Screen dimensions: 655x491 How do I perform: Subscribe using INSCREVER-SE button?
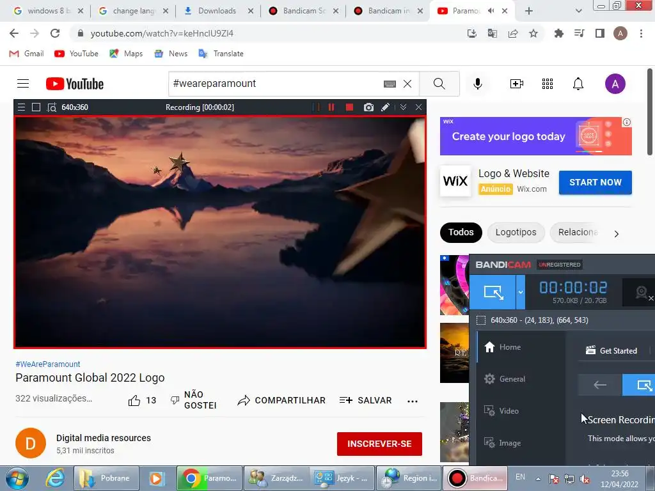(x=379, y=444)
